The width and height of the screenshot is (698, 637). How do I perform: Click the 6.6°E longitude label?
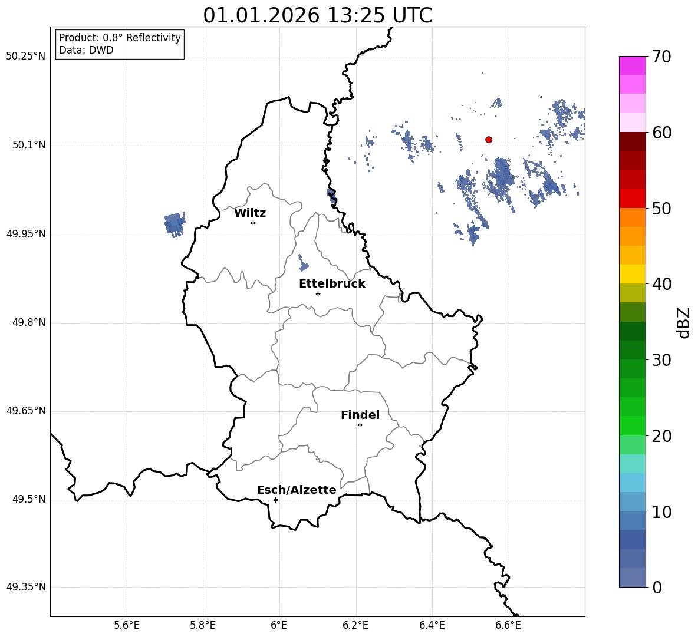[x=508, y=625]
